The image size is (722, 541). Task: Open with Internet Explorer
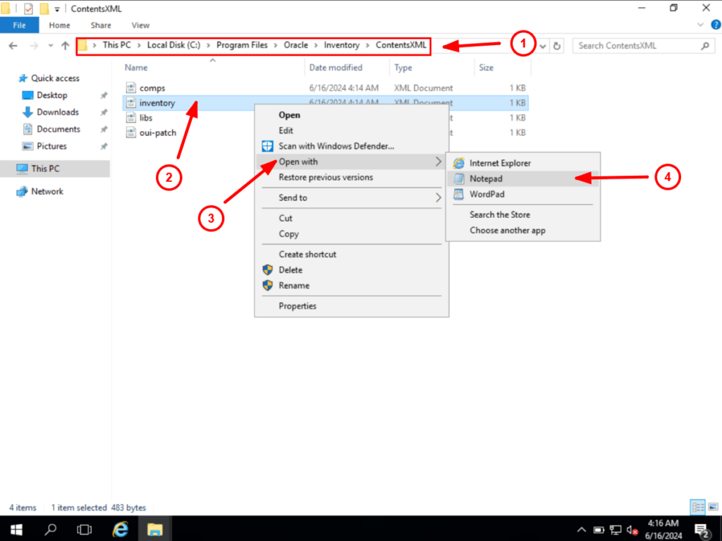(522, 163)
